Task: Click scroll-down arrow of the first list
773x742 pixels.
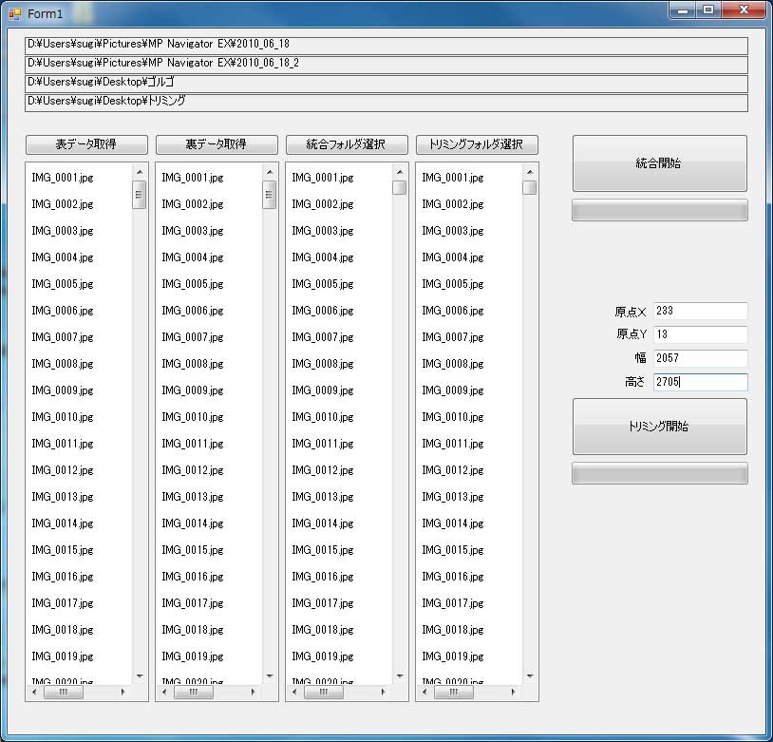Action: (x=140, y=675)
